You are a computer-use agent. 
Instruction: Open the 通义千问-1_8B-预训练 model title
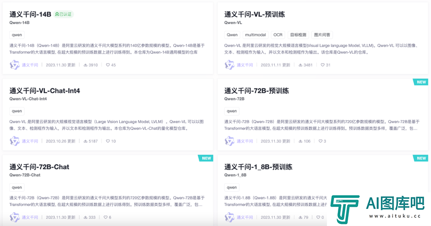258,167
